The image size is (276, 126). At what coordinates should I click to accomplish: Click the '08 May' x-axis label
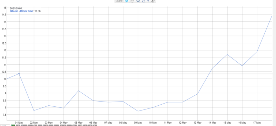point(123,123)
